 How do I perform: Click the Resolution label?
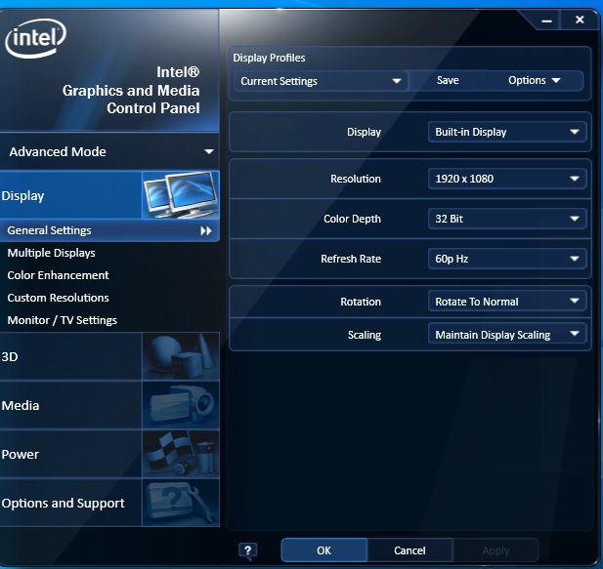[356, 179]
